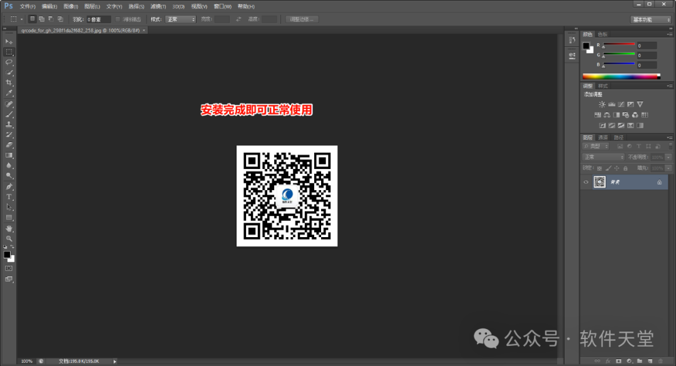Open the Hue/Saturation adjustment icon

click(598, 114)
